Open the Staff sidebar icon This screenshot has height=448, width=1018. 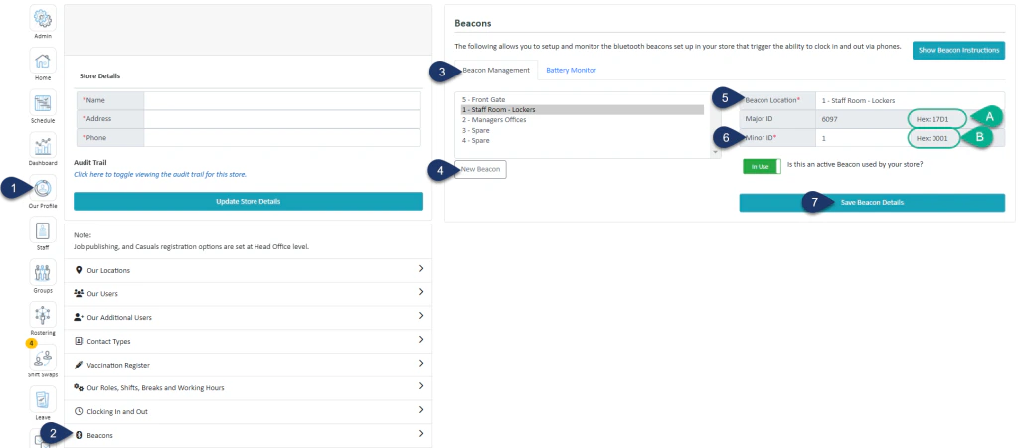43,230
